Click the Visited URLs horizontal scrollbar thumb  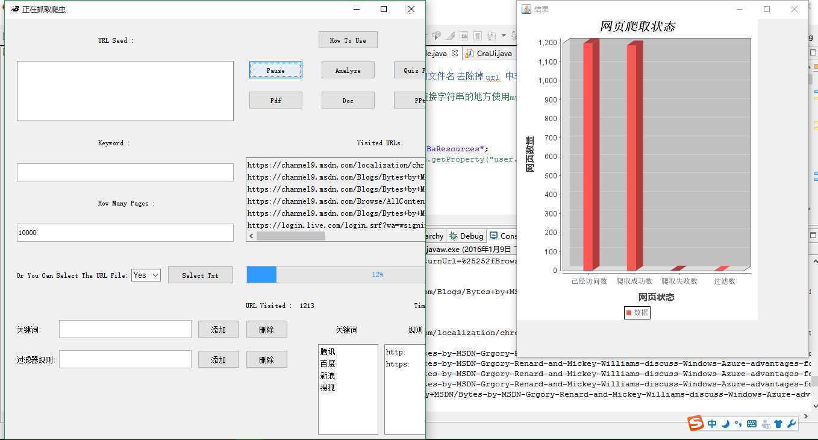(x=291, y=236)
